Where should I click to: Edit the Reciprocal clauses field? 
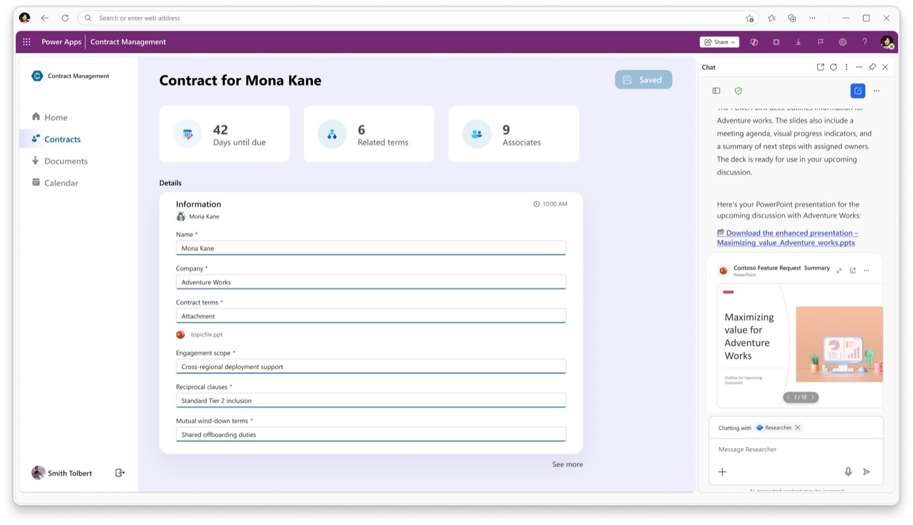tap(371, 400)
